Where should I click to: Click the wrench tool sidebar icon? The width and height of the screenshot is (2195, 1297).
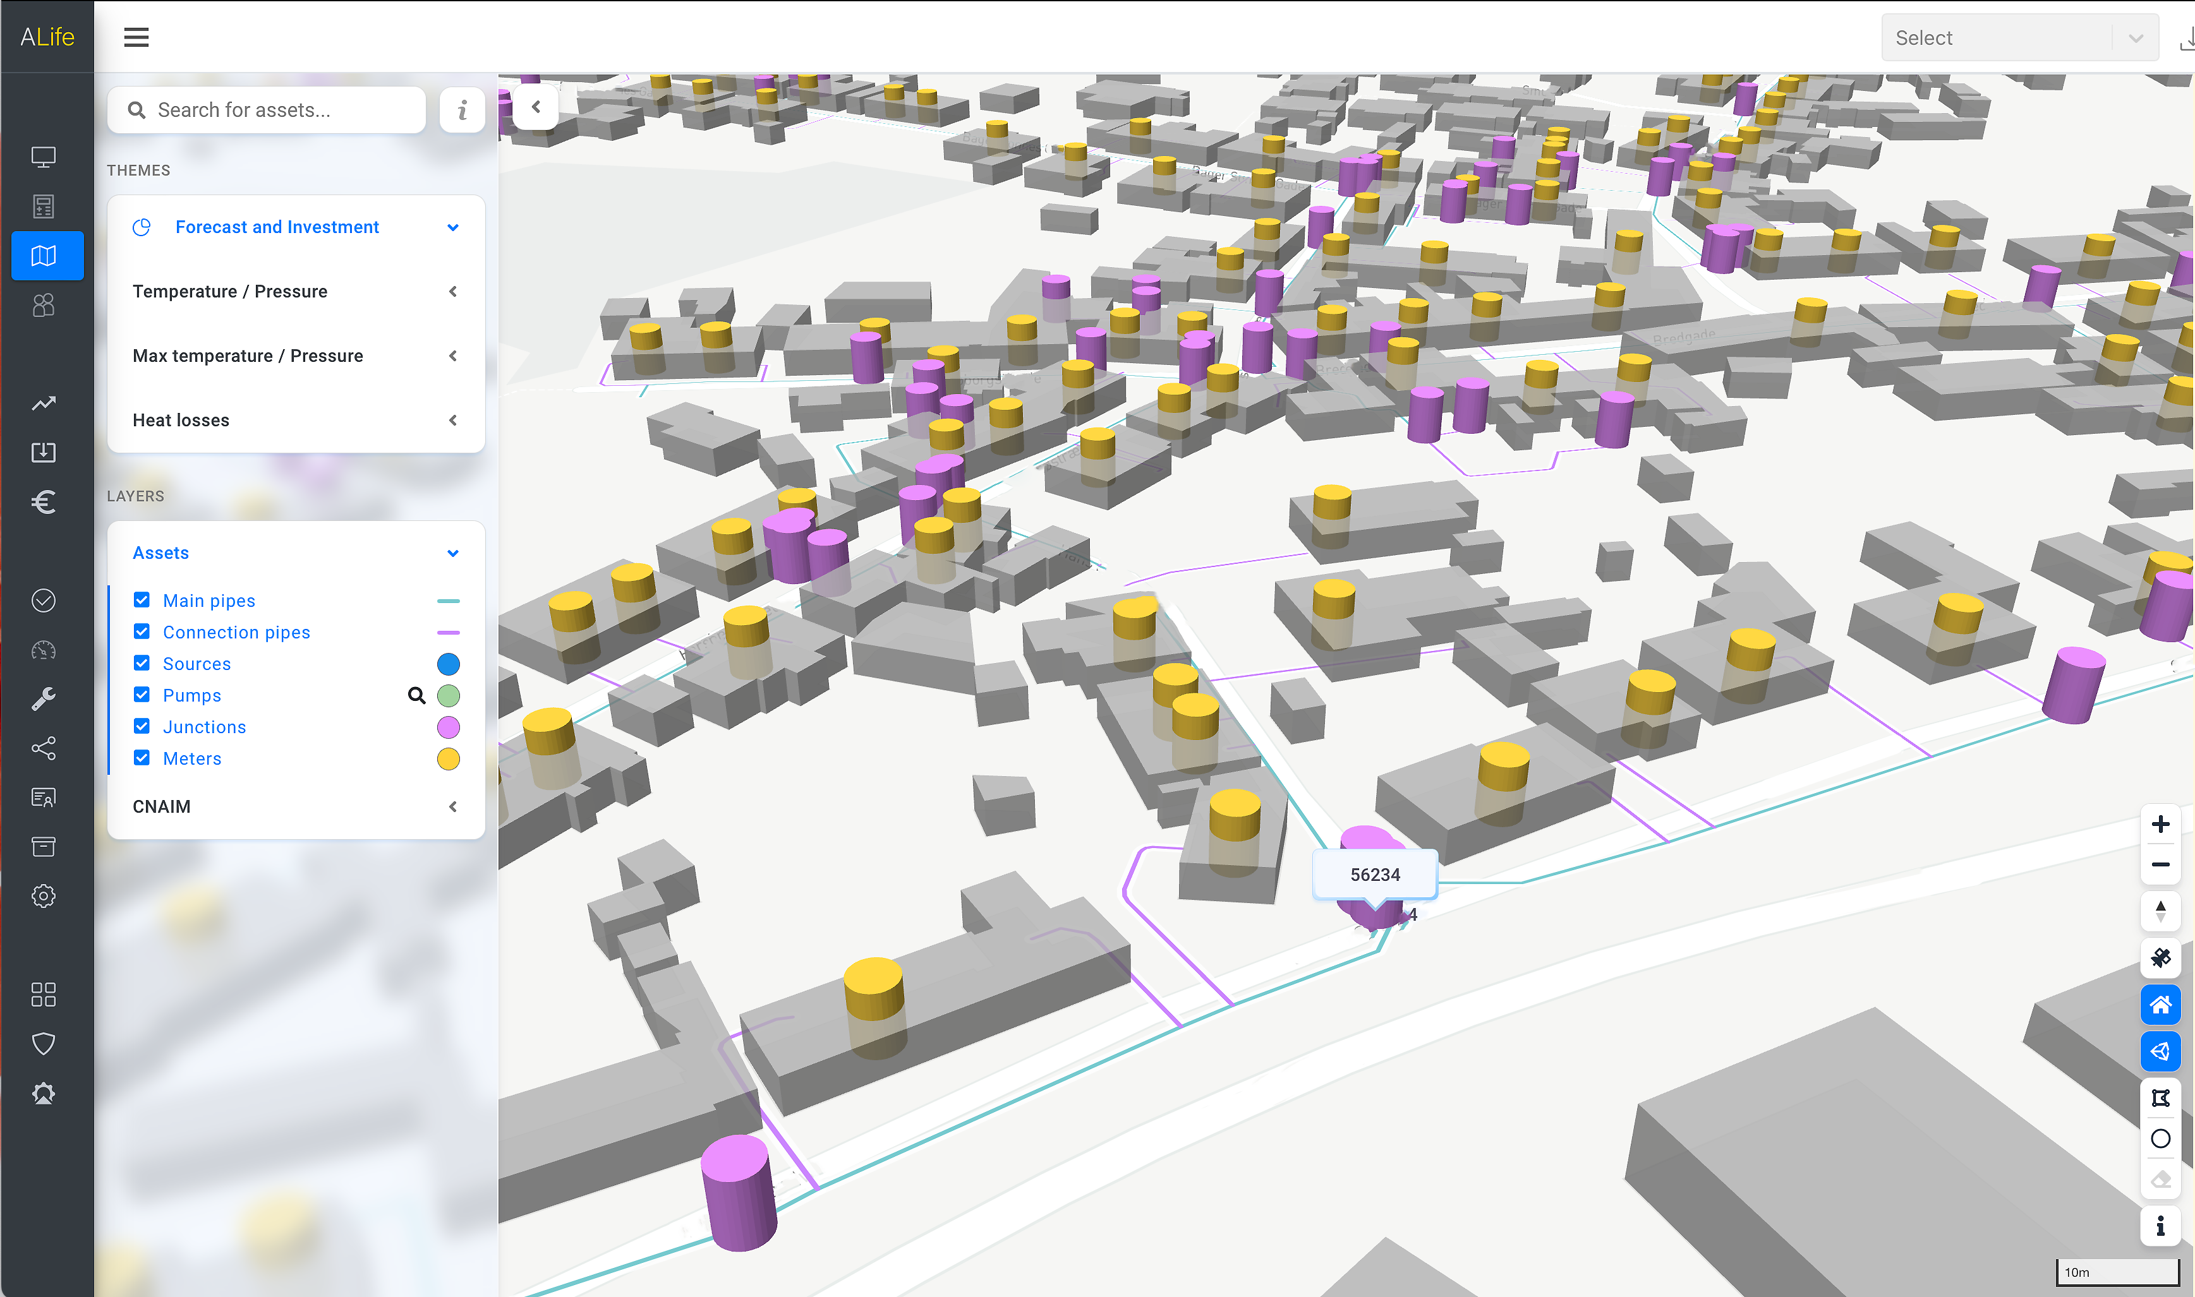(x=44, y=698)
